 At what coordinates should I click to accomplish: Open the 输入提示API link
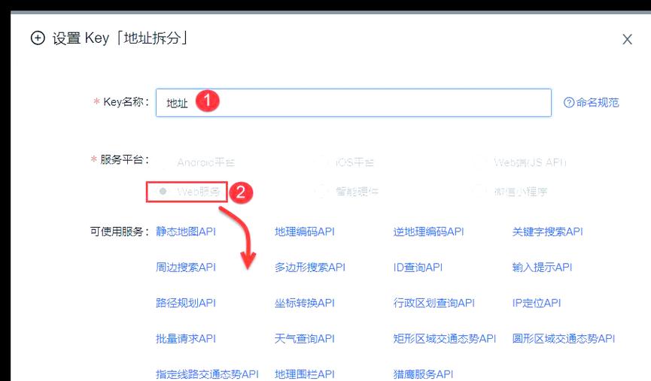tap(542, 267)
